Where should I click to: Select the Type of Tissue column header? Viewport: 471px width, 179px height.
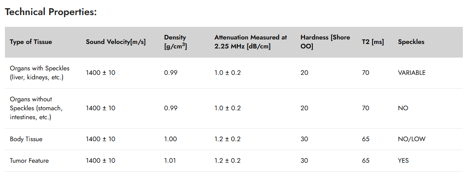coord(31,42)
